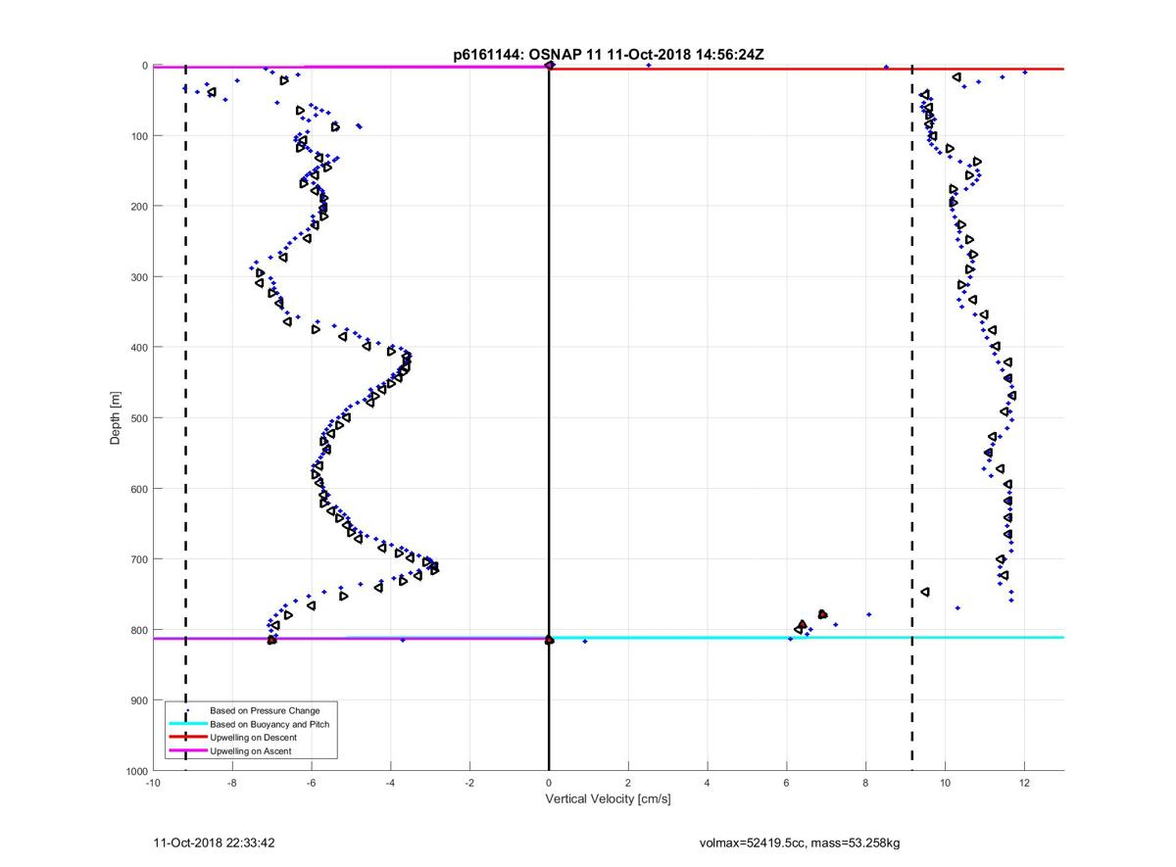
Task: Click the timestamp '11-Oct-2018 22:33:42'
Action: [x=214, y=843]
